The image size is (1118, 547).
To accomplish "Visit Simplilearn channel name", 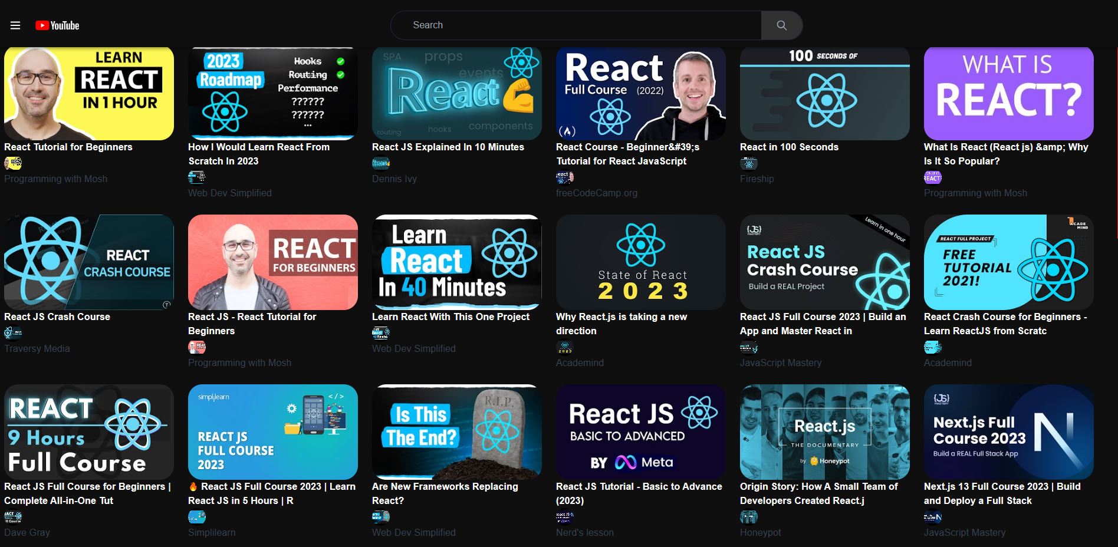I will pyautogui.click(x=212, y=532).
